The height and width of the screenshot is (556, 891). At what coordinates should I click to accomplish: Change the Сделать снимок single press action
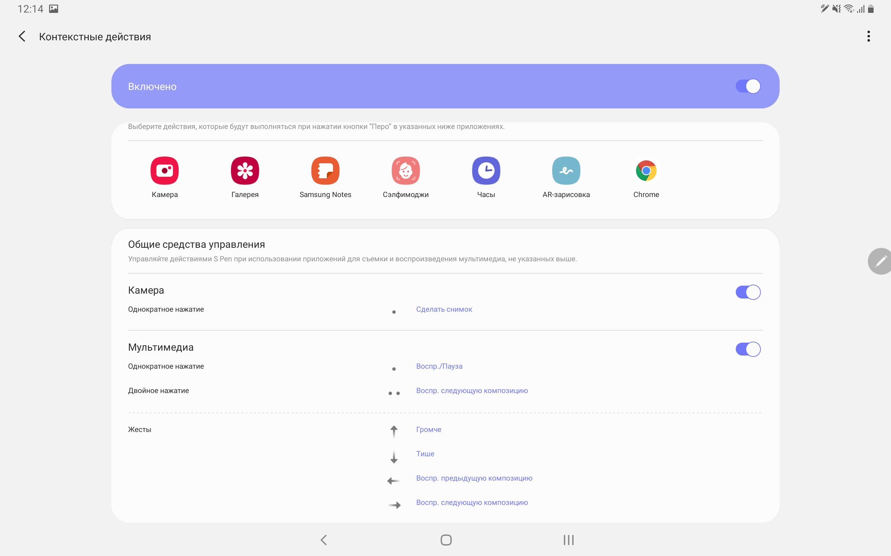coord(444,309)
